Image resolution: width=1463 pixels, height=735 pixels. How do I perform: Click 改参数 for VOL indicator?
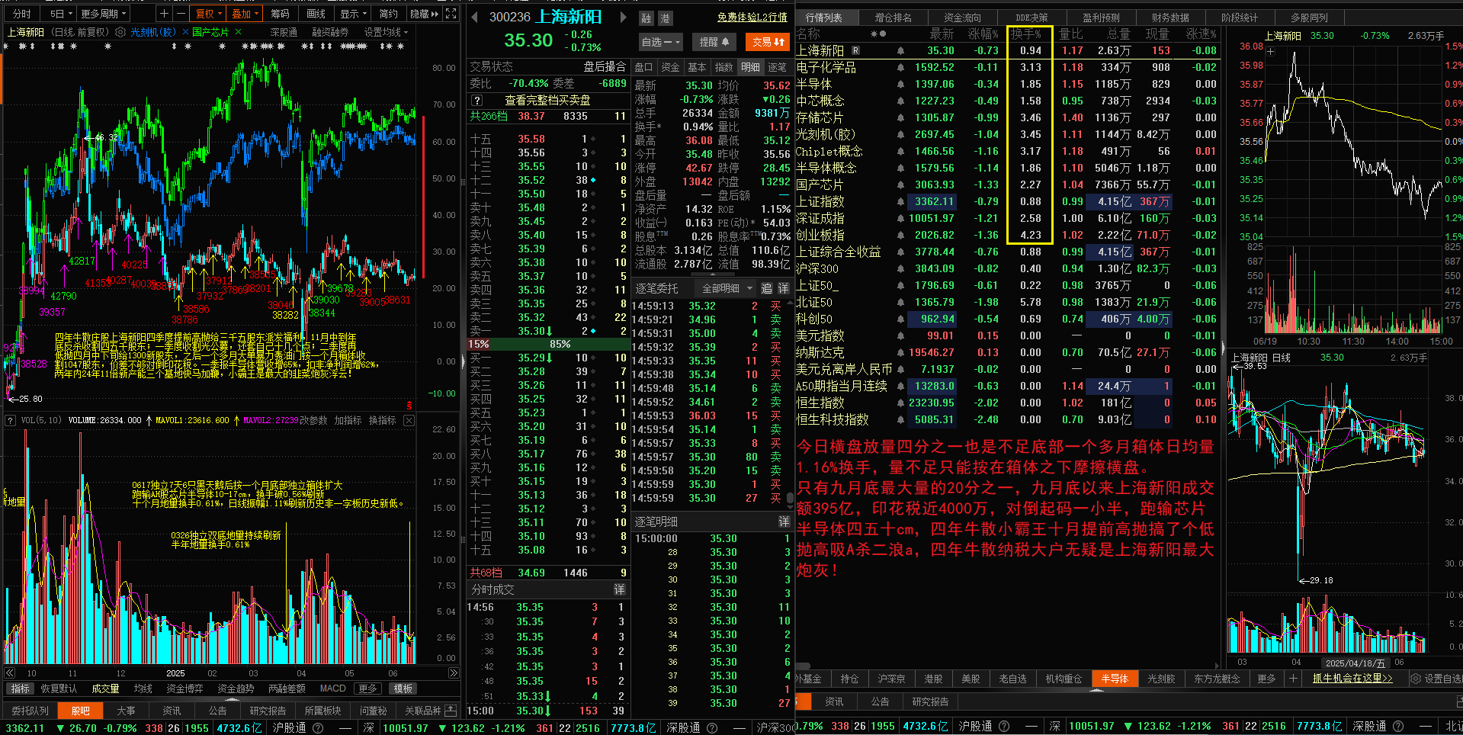(314, 420)
